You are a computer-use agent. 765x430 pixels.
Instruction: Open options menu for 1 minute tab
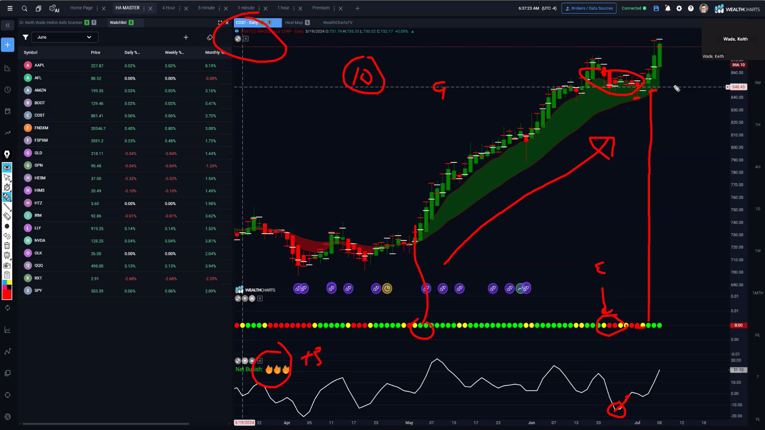point(259,8)
